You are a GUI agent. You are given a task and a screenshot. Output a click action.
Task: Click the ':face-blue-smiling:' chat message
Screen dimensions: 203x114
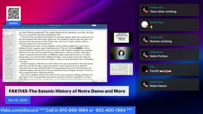163,11
